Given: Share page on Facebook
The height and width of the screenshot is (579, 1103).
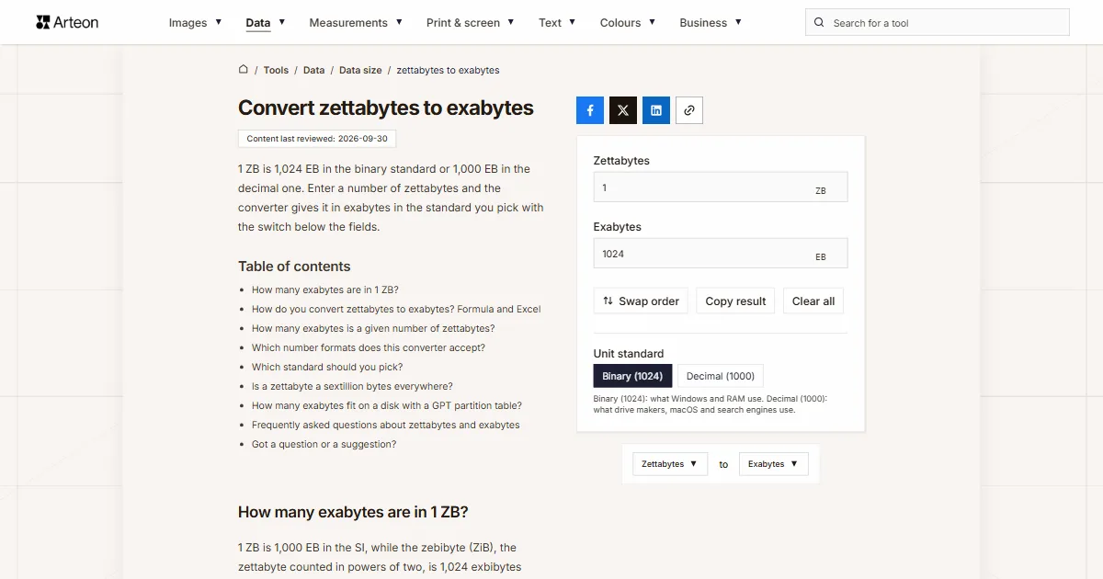Looking at the screenshot, I should (590, 110).
